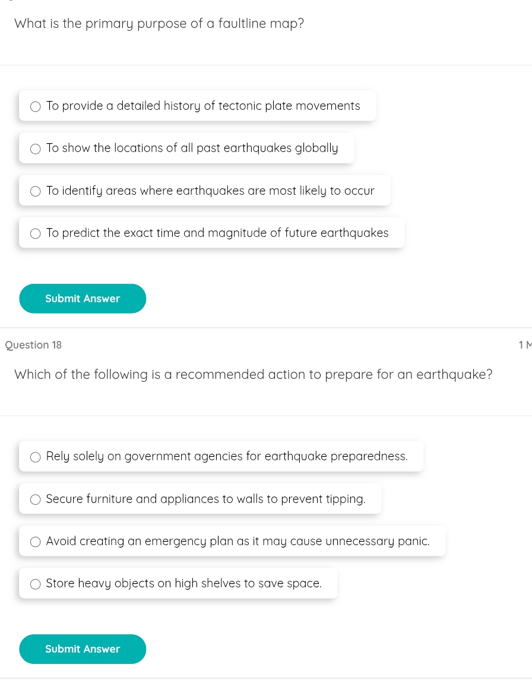Click the high shelves answer card
Image resolution: width=532 pixels, height=680 pixels.
pos(178,583)
